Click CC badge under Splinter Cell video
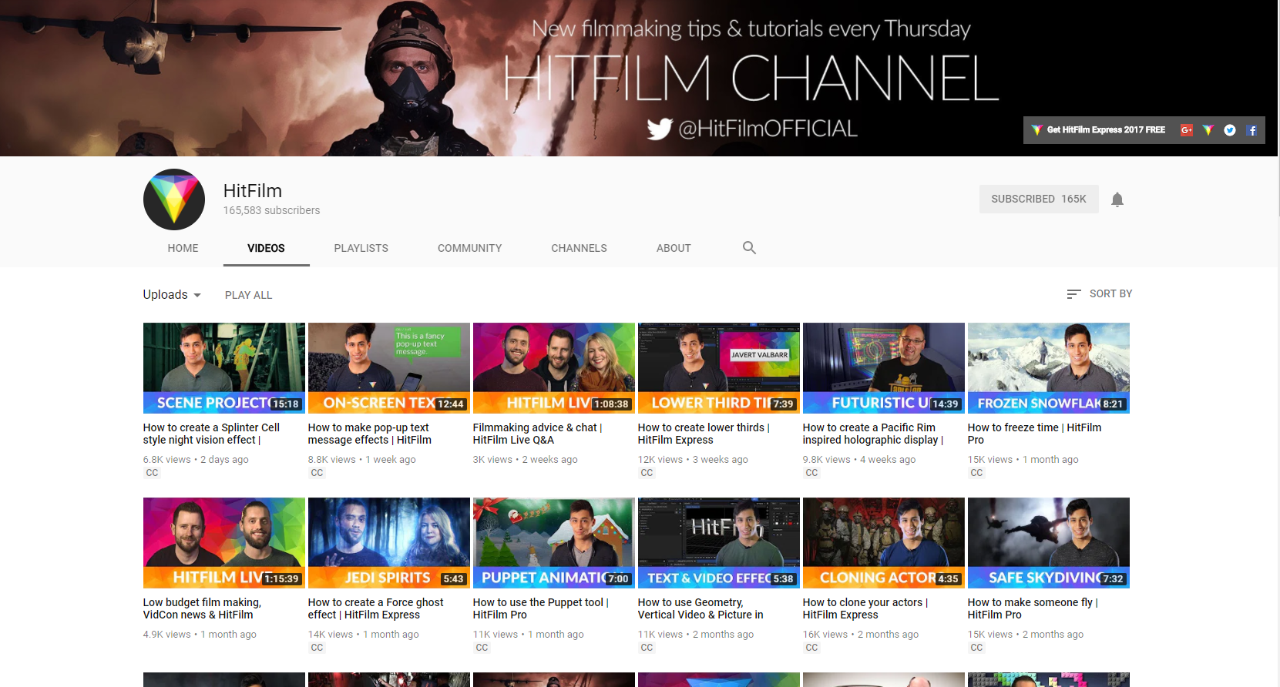Image resolution: width=1280 pixels, height=687 pixels. coord(152,473)
